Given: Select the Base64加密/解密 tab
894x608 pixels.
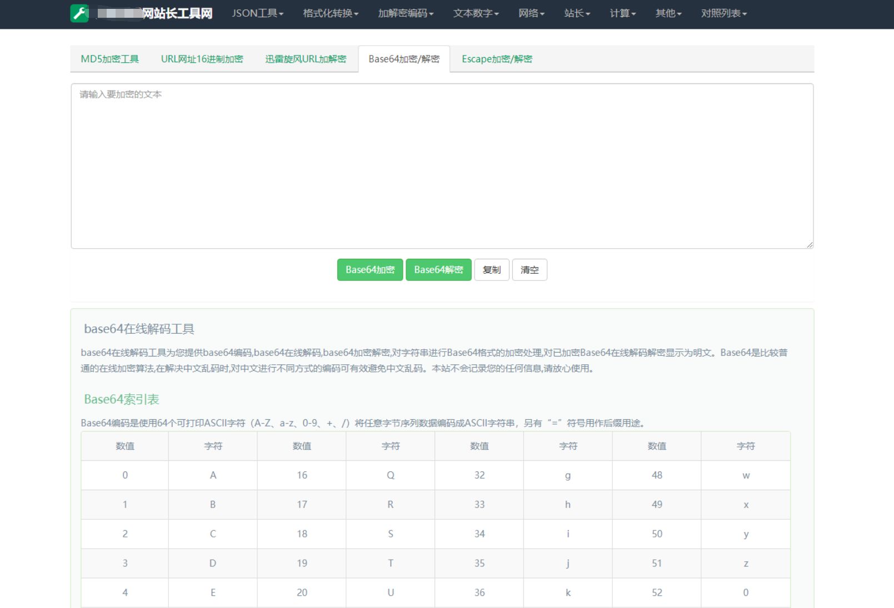Looking at the screenshot, I should [x=404, y=59].
